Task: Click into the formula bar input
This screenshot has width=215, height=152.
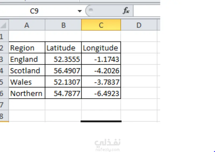Action: pyautogui.click(x=146, y=11)
